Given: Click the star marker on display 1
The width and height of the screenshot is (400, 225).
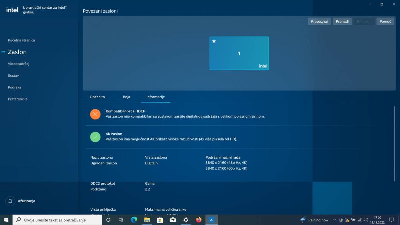Looking at the screenshot, I should [x=214, y=41].
